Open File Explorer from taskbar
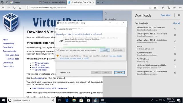Viewport: 183px width, 103px height. tap(74, 100)
